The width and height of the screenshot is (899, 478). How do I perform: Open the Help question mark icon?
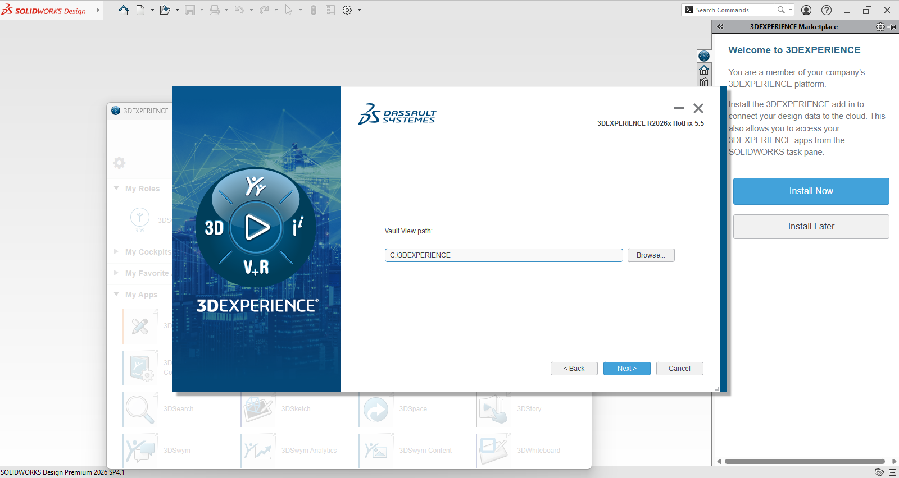pyautogui.click(x=827, y=10)
